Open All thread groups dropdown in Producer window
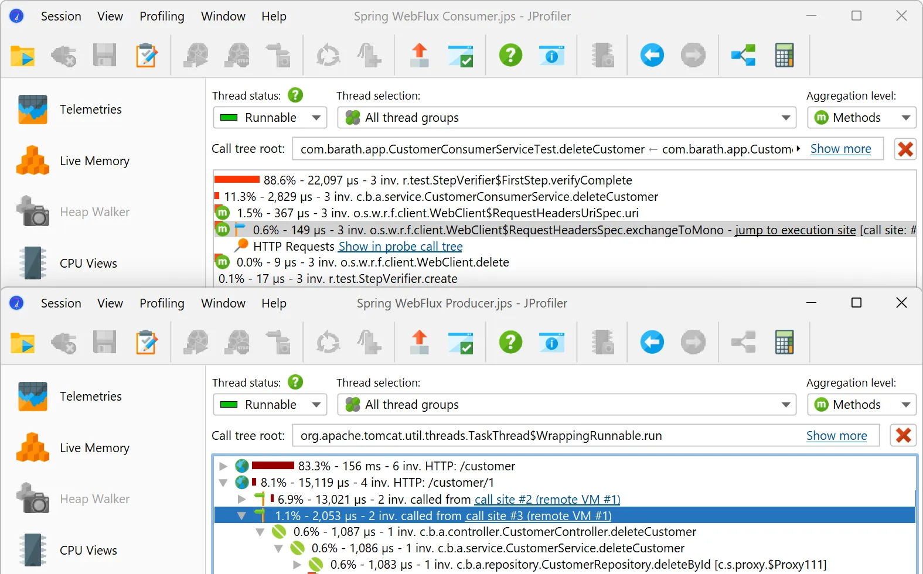The width and height of the screenshot is (923, 574). (x=567, y=405)
